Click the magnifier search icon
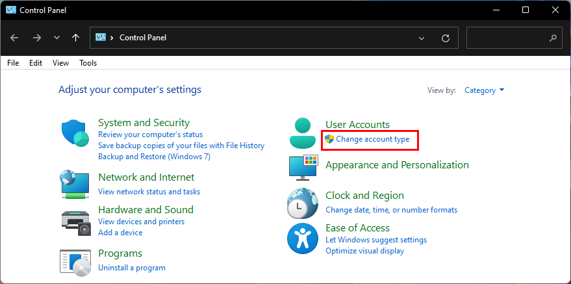Viewport: 571px width, 284px height. (553, 38)
